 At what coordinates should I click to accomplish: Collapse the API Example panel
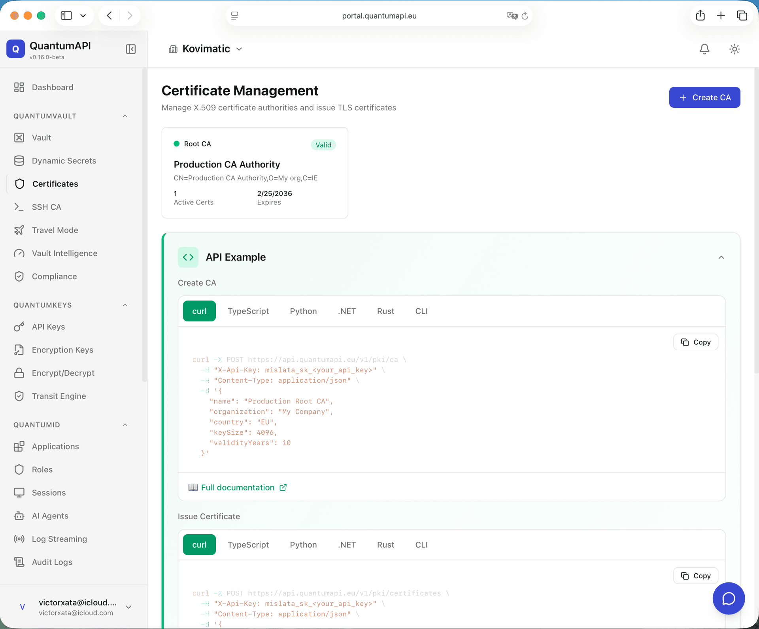click(721, 257)
